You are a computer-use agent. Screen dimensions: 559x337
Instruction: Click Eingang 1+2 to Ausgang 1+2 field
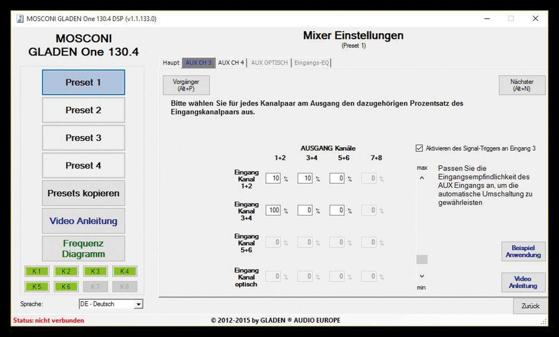point(273,178)
